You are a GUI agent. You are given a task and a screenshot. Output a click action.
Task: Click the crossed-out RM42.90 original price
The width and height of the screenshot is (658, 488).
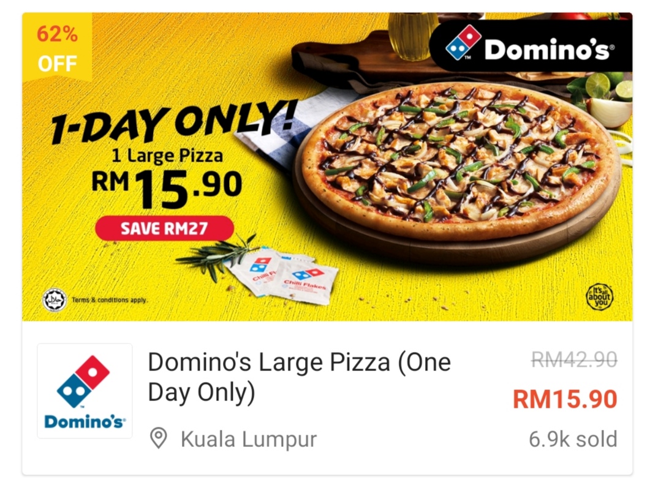(574, 359)
